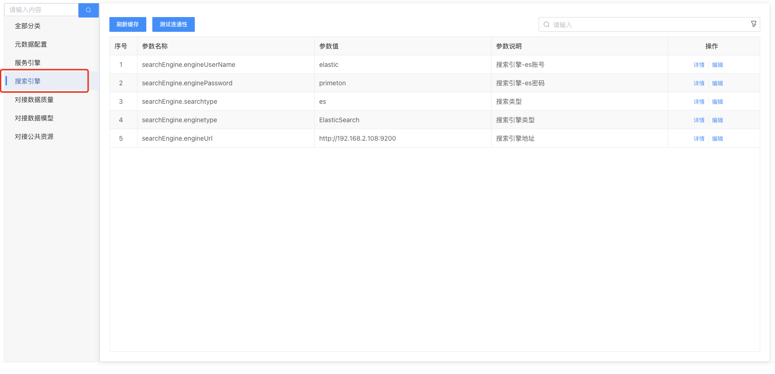Click the value primeton
The height and width of the screenshot is (374, 775).
[332, 83]
